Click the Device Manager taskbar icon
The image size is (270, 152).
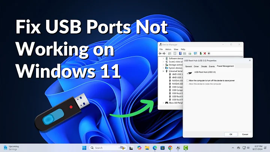(178, 148)
